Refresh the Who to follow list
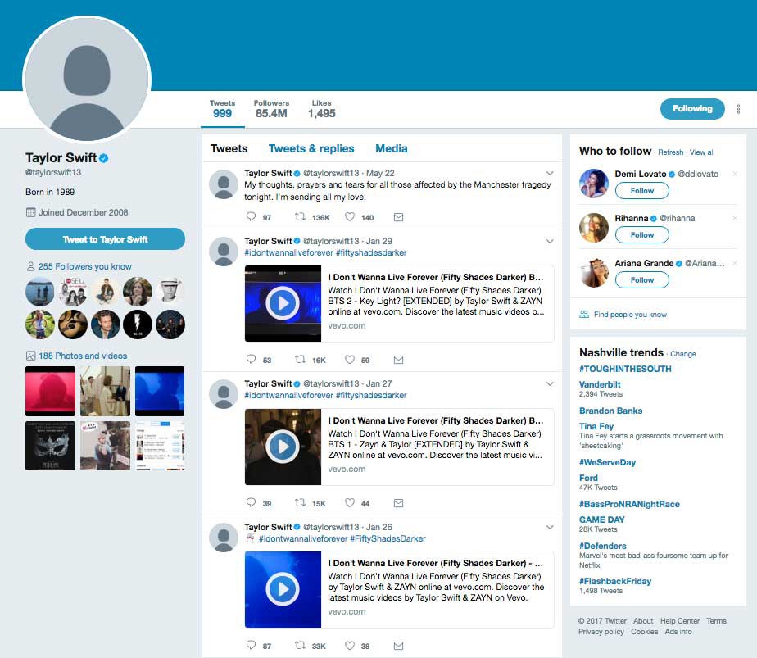Screen dimensions: 757x658 671,152
